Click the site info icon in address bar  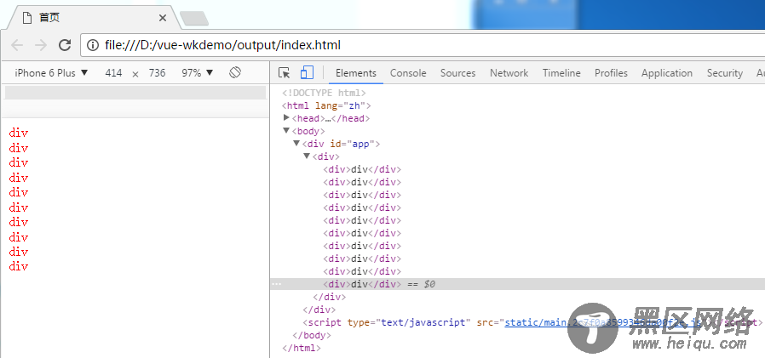tap(92, 45)
